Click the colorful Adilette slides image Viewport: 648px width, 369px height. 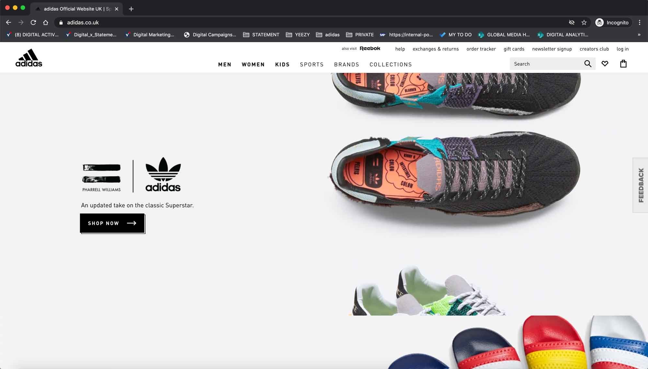518,342
